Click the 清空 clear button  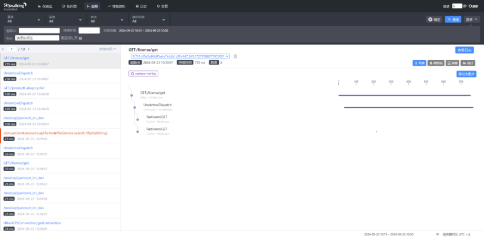coord(434,19)
